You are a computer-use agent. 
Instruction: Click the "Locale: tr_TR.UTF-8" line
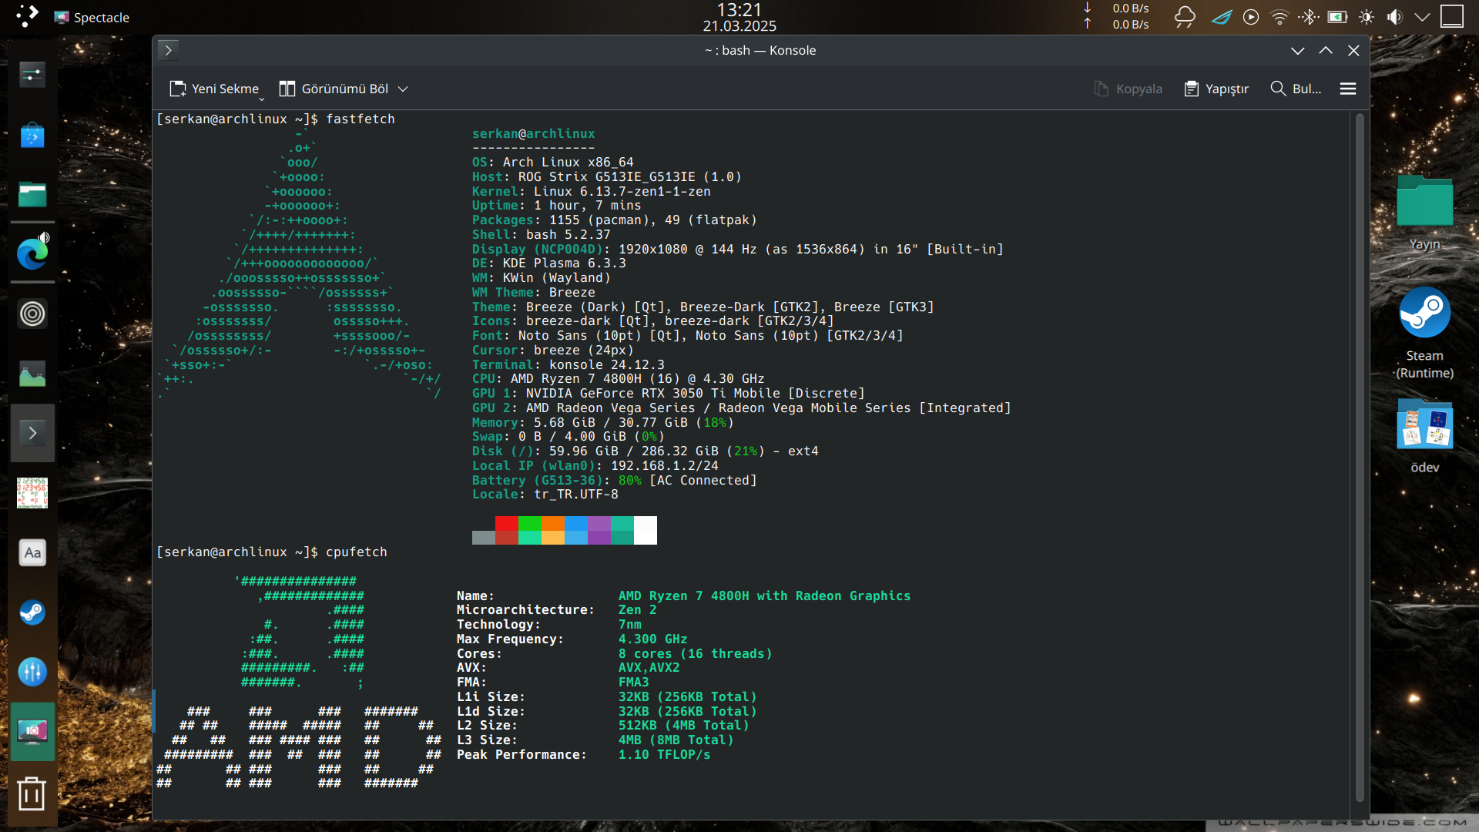pyautogui.click(x=545, y=495)
